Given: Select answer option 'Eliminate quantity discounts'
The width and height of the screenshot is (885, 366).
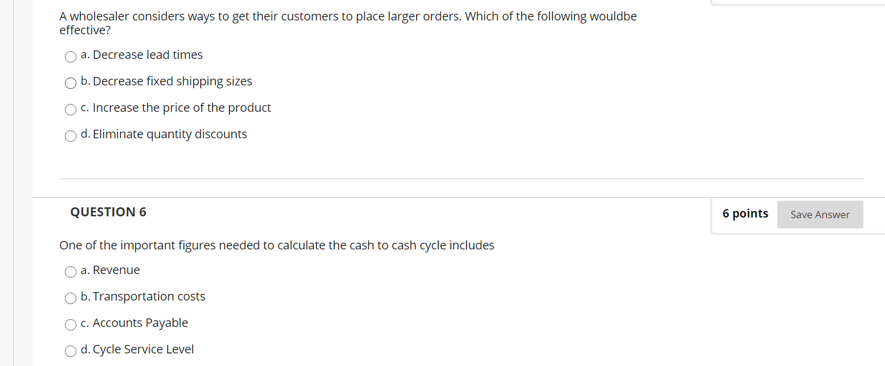Looking at the screenshot, I should pyautogui.click(x=70, y=136).
